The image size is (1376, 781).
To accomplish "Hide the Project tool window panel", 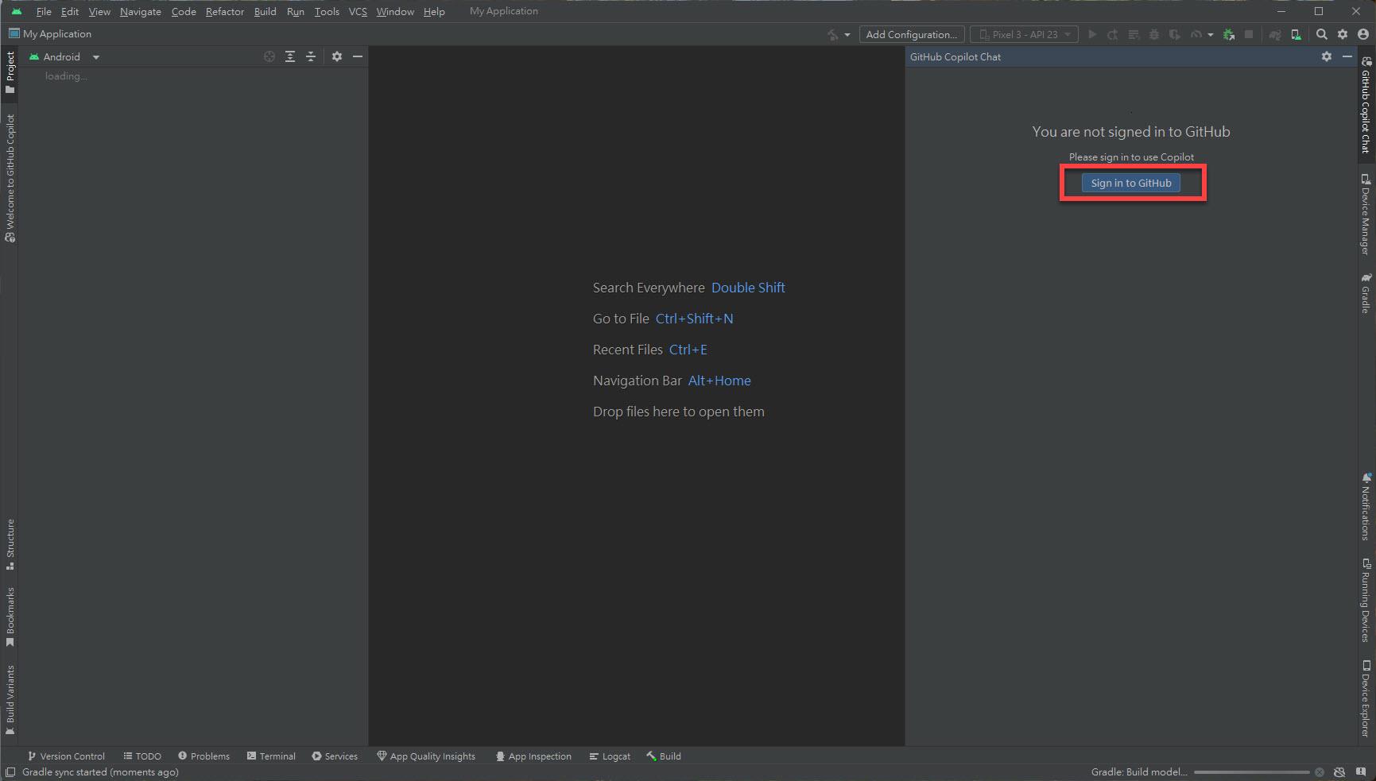I will [x=358, y=56].
